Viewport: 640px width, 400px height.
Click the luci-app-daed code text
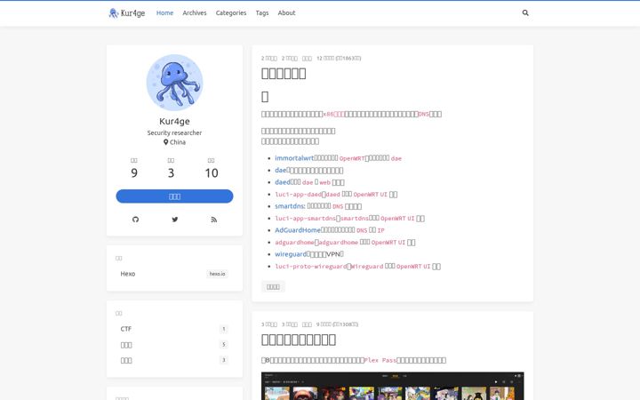pos(298,195)
